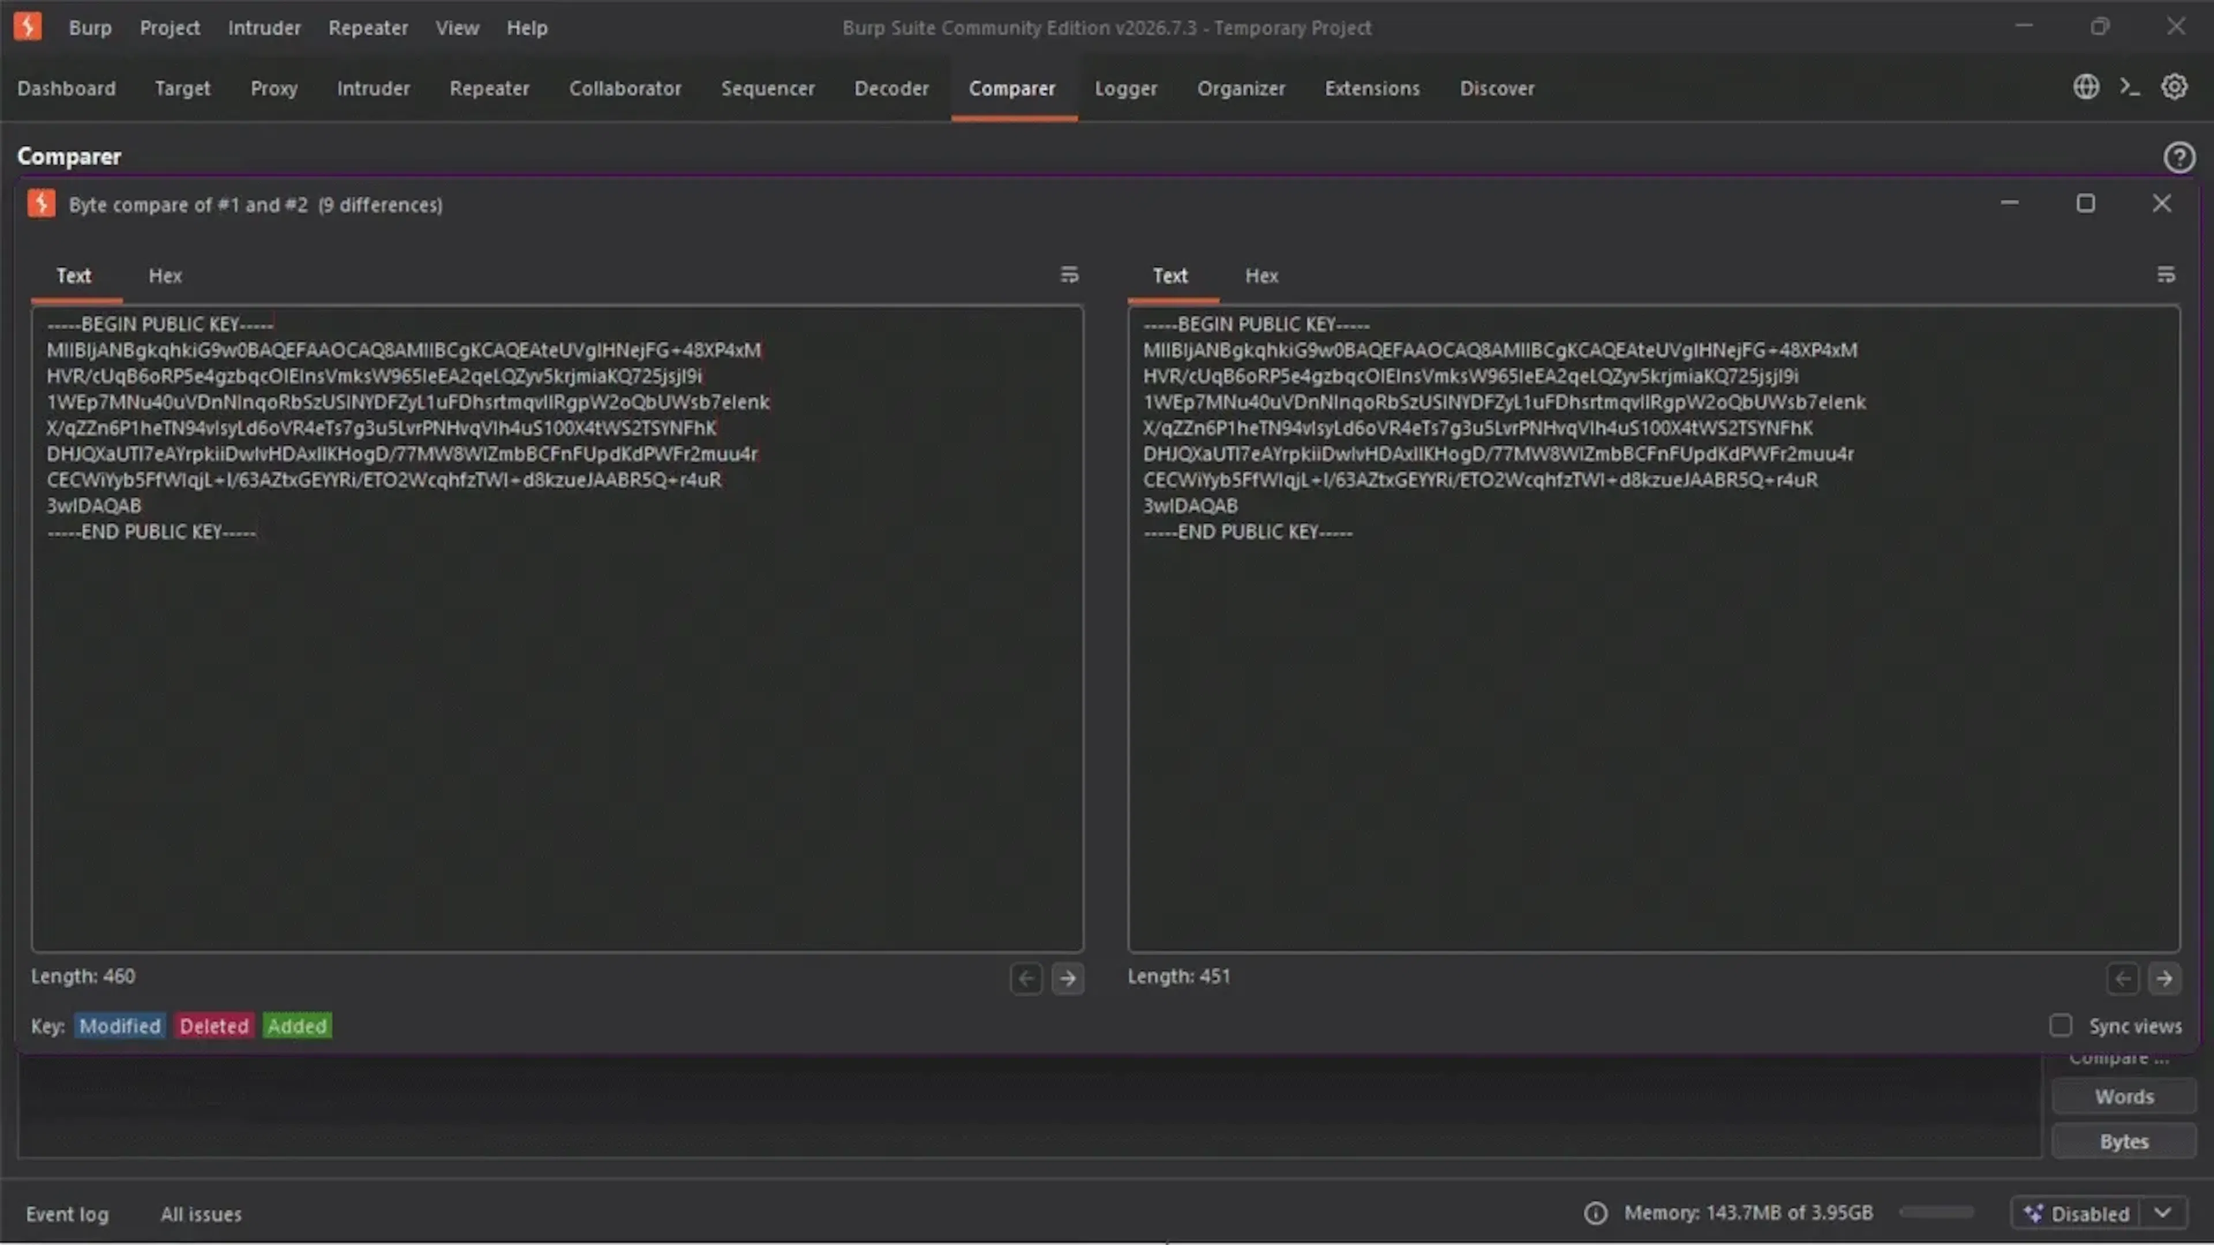Switch to the Logger tab
2214x1245 pixels.
(x=1125, y=89)
